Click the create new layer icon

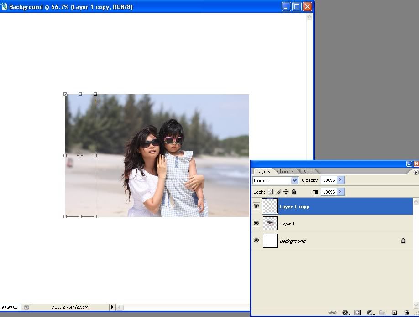394,312
